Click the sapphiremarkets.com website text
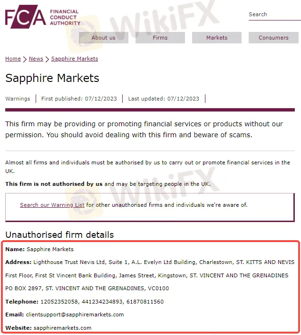This screenshot has height=335, width=301. coord(63,328)
